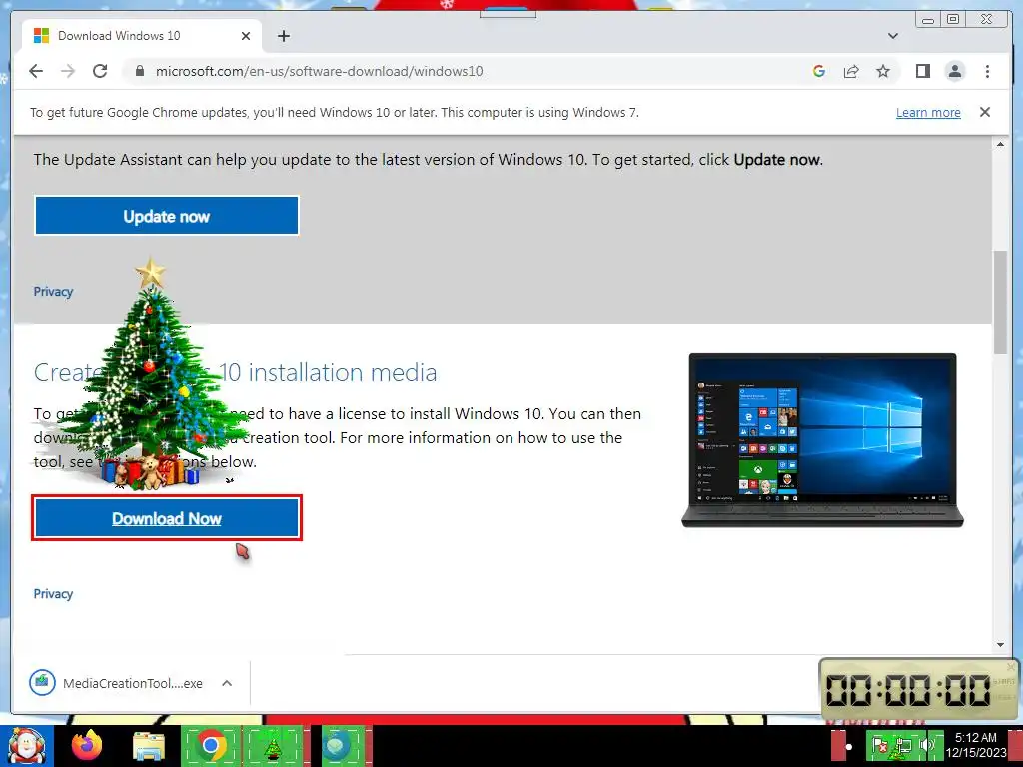Click the Google icon in address bar
The height and width of the screenshot is (767, 1023).
(x=819, y=71)
